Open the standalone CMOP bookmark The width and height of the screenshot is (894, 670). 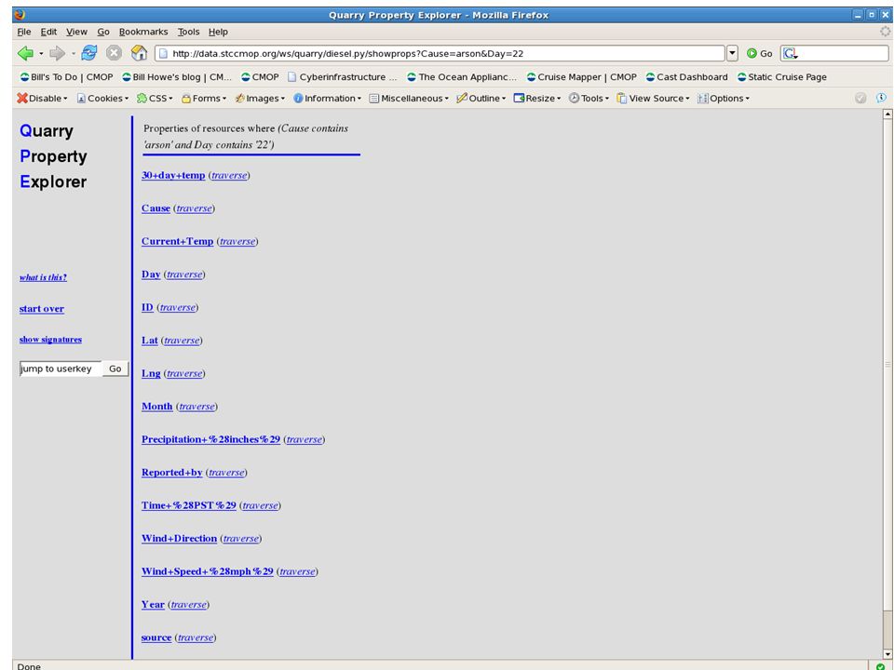coord(260,77)
